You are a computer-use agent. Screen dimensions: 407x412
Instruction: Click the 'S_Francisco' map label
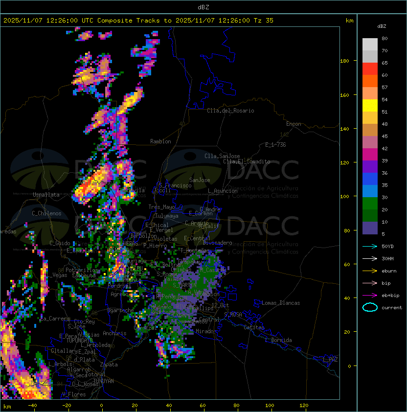click(x=175, y=185)
